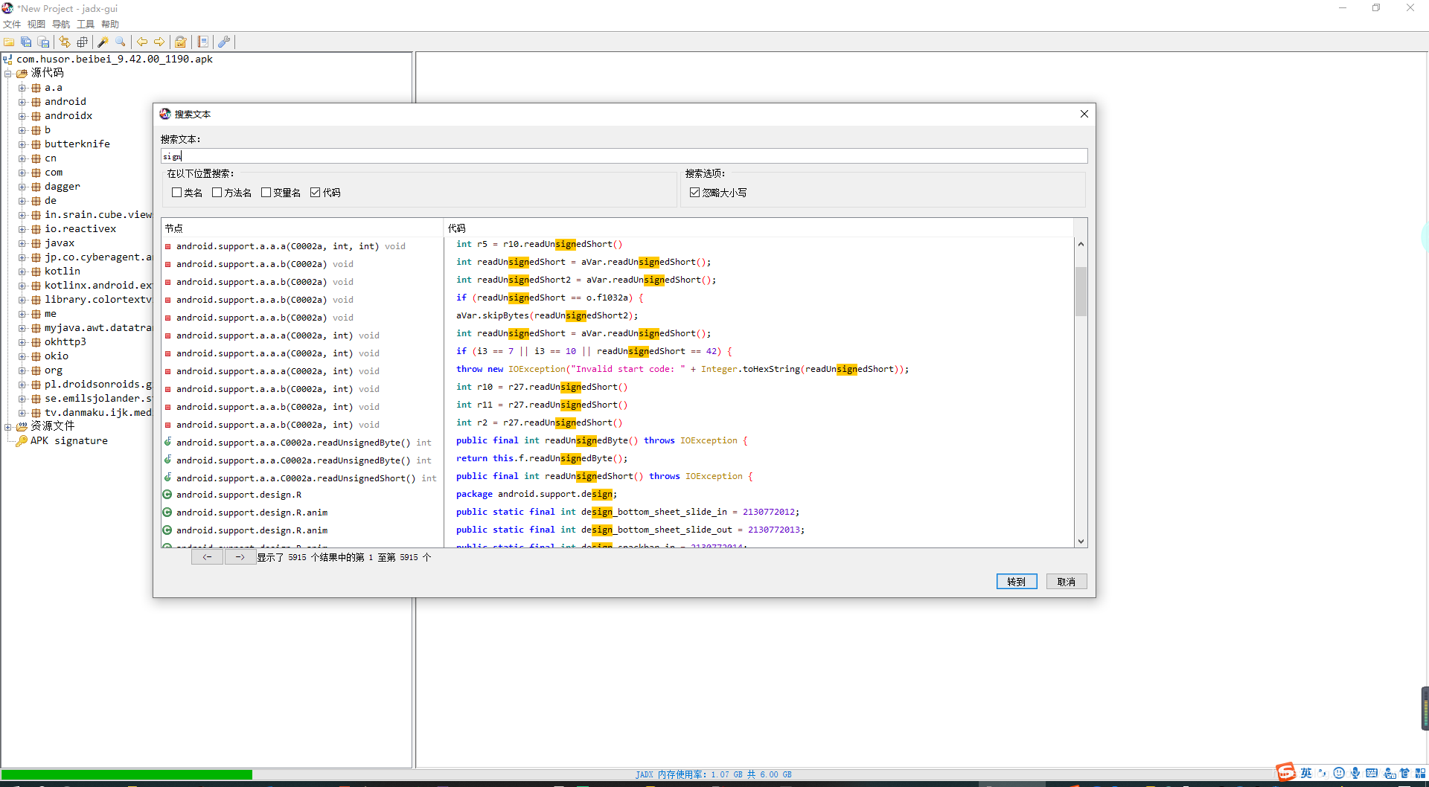This screenshot has height=787, width=1429.
Task: Click the Sogou input method logo
Action: click(1285, 773)
